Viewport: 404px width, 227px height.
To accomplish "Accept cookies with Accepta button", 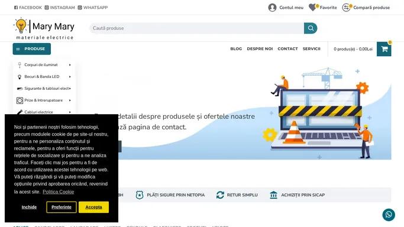I will point(93,207).
